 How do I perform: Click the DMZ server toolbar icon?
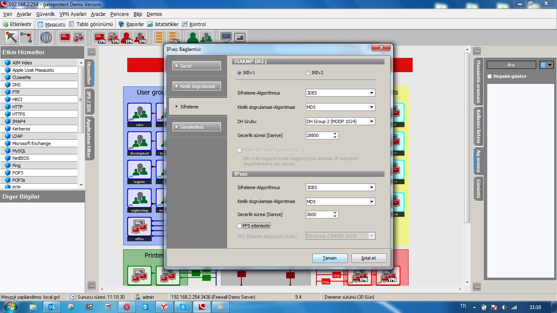click(x=174, y=38)
